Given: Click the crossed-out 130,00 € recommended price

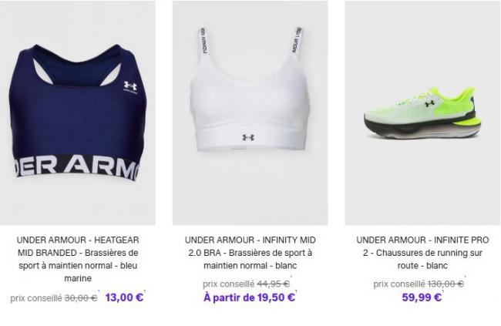Looking at the screenshot, I should coord(446,284).
